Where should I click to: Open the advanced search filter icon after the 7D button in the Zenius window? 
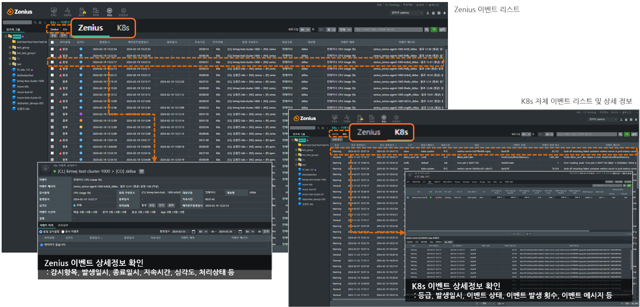coord(443,30)
